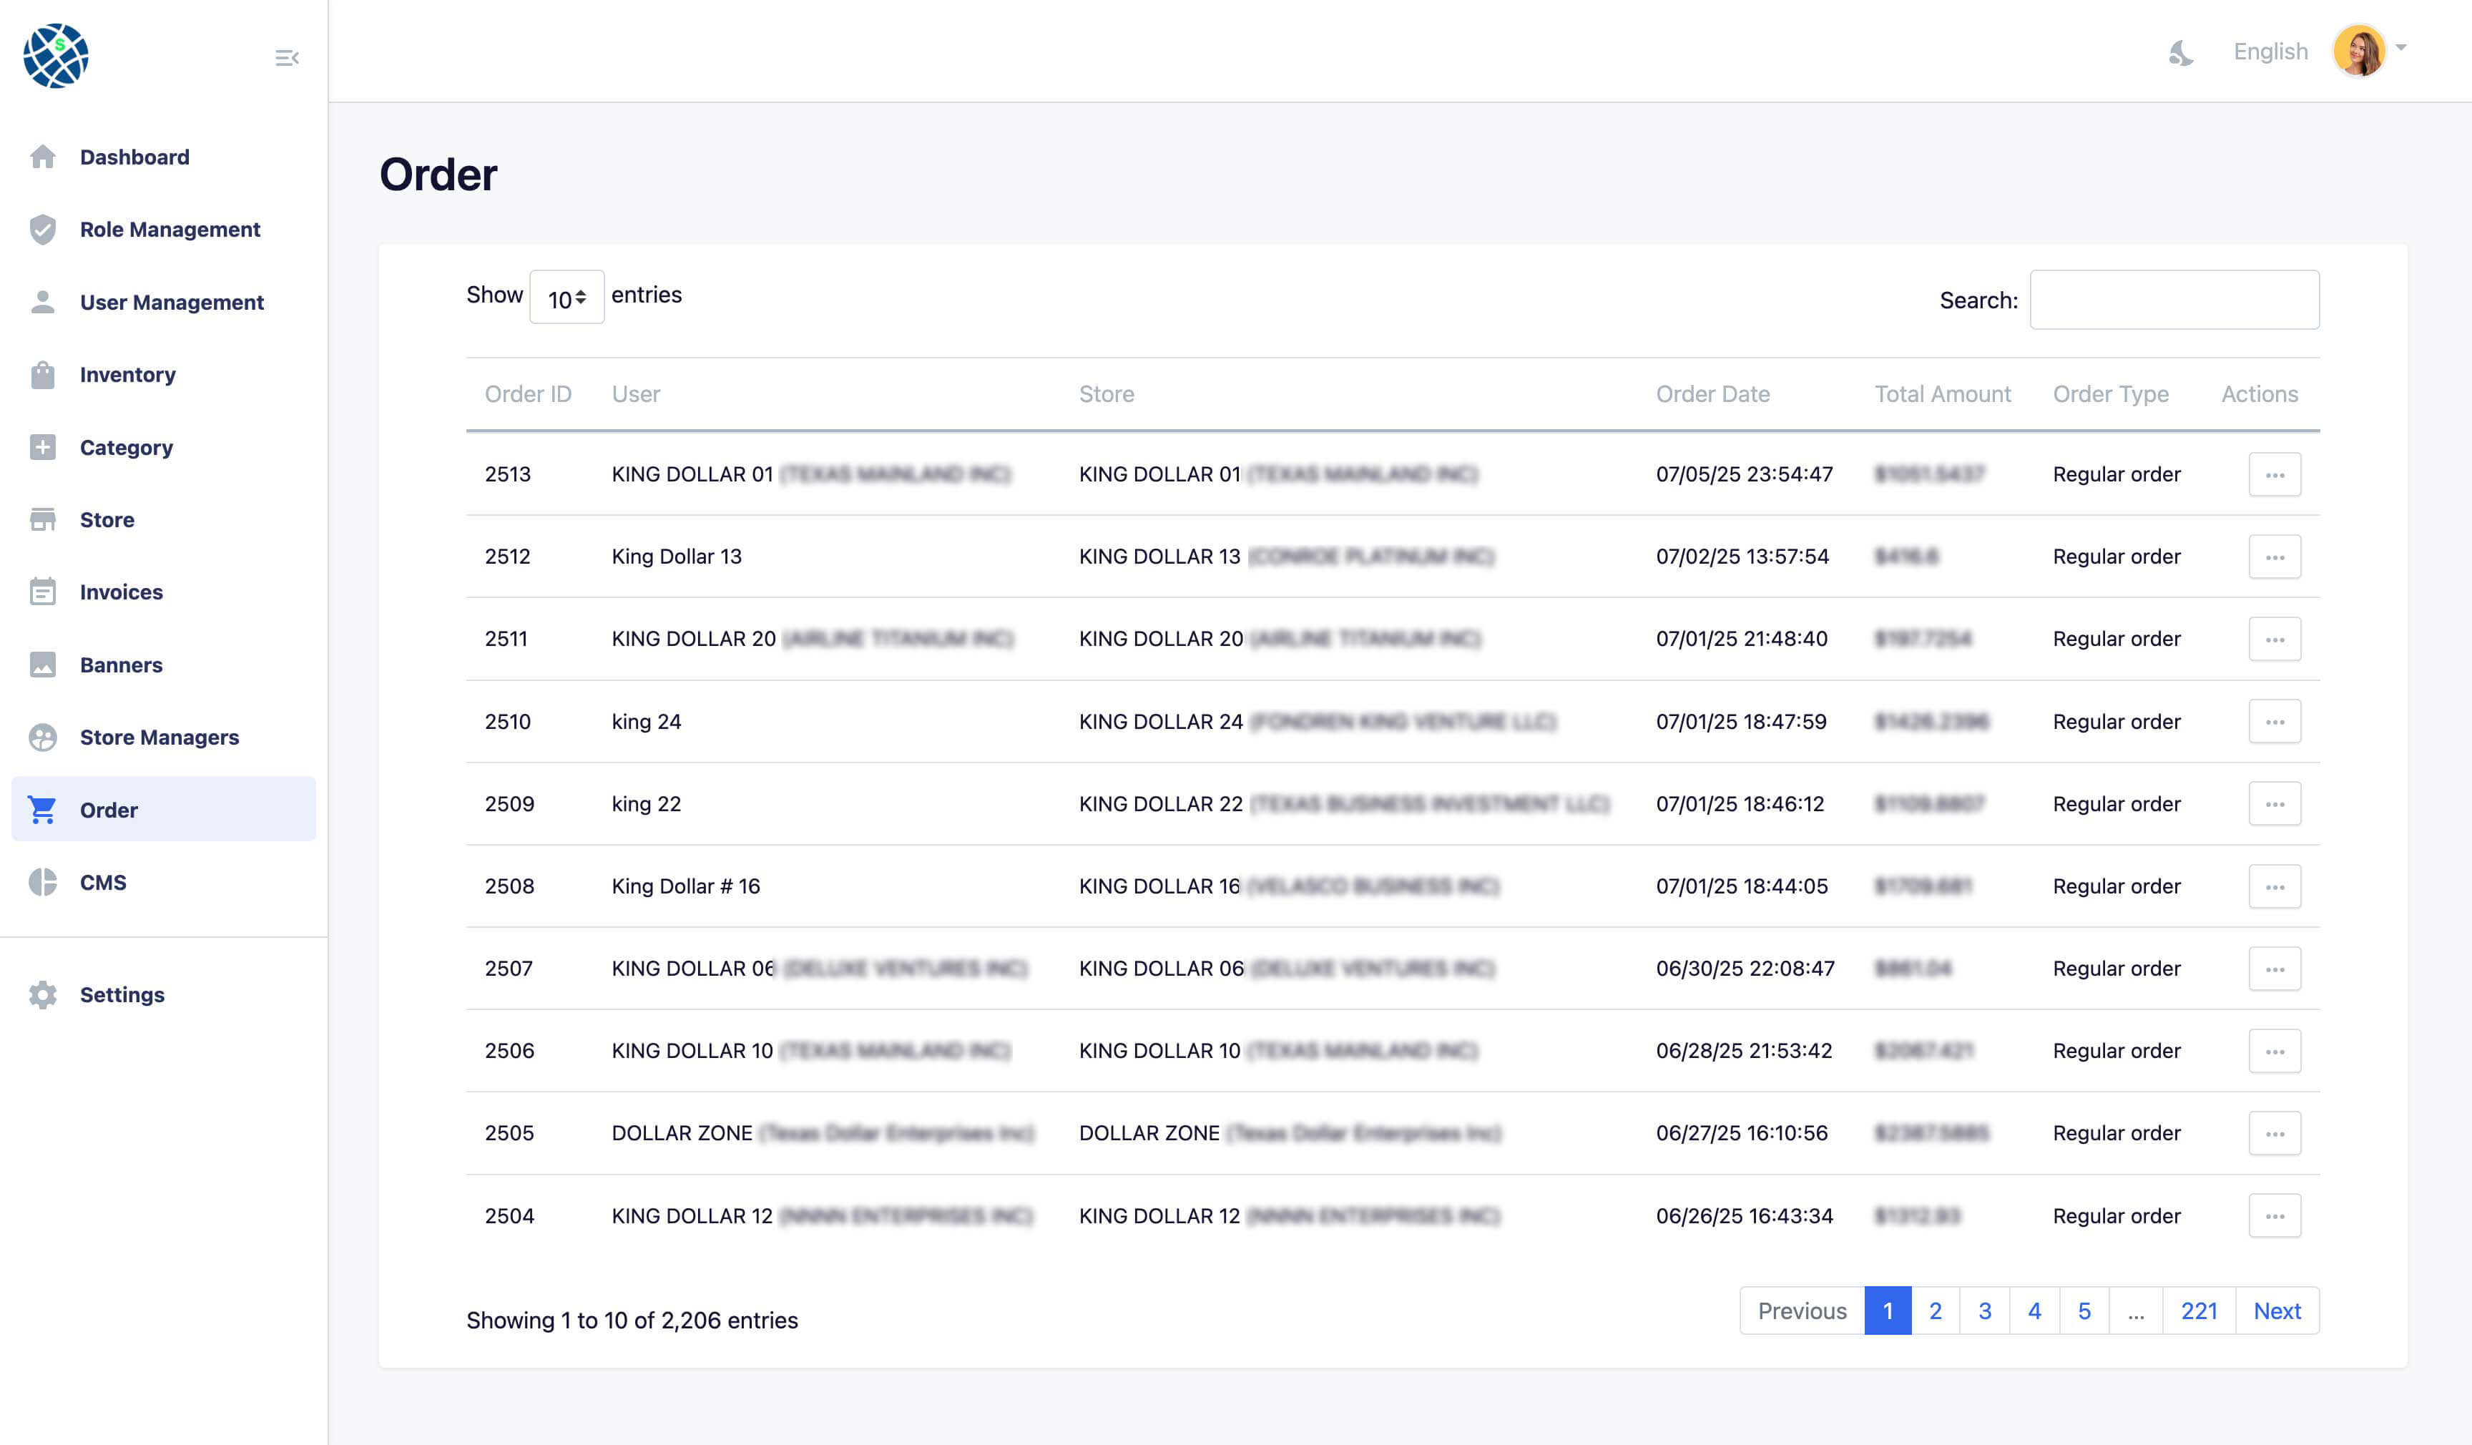Click the Role Management shield icon
The width and height of the screenshot is (2472, 1445).
pyautogui.click(x=42, y=230)
